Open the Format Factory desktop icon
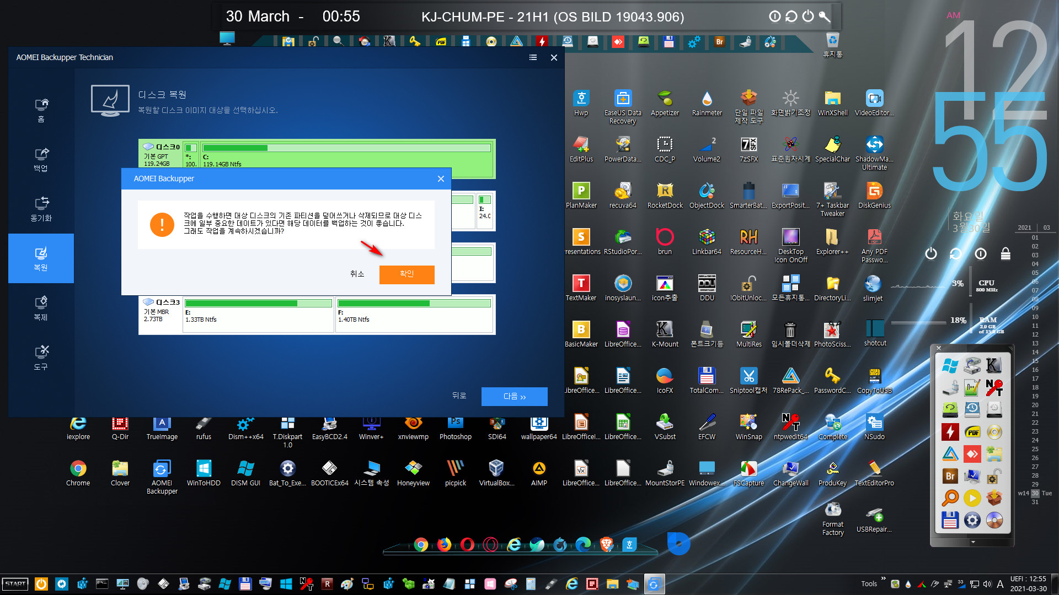This screenshot has height=595, width=1059. coord(832,518)
